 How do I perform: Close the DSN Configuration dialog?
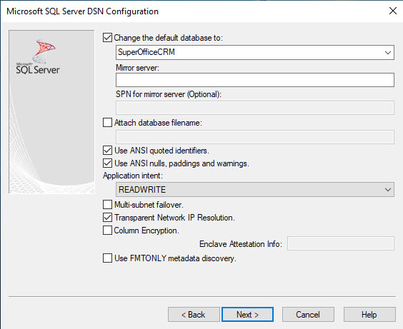tap(393, 11)
